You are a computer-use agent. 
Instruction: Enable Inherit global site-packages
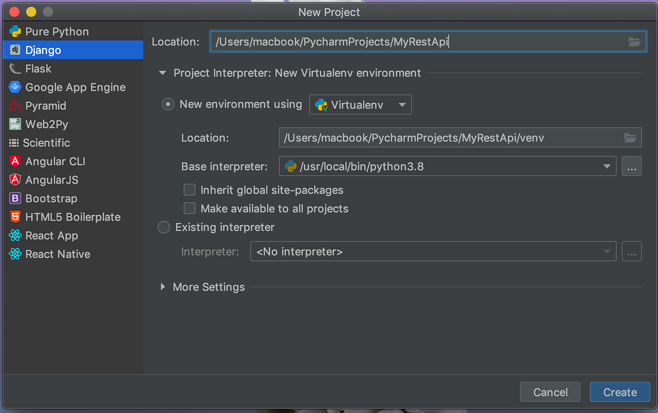189,190
